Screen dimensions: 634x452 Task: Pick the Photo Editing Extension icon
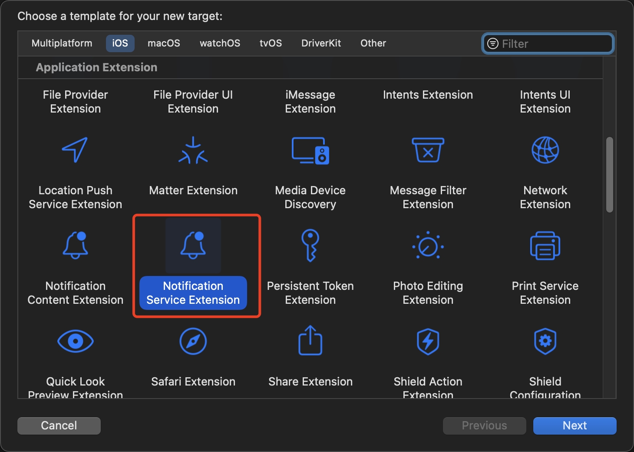click(428, 246)
